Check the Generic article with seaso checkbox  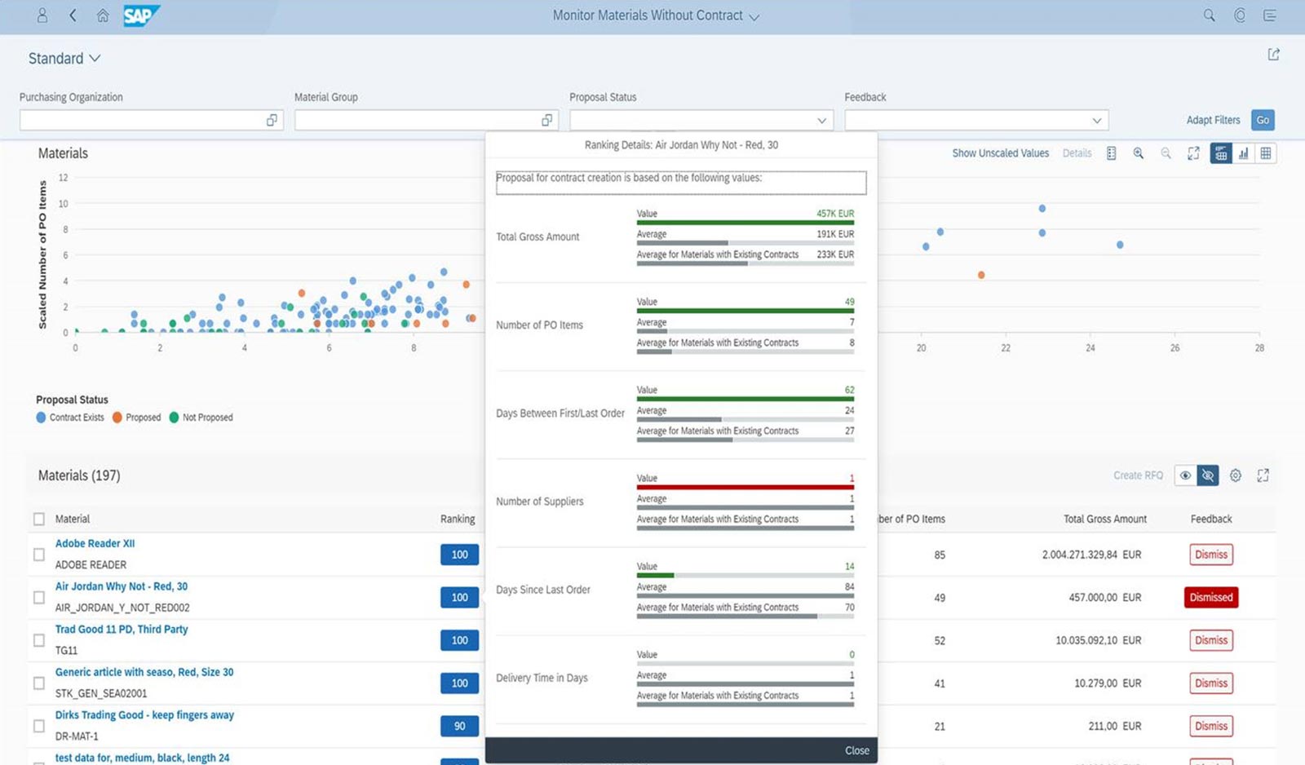coord(39,683)
